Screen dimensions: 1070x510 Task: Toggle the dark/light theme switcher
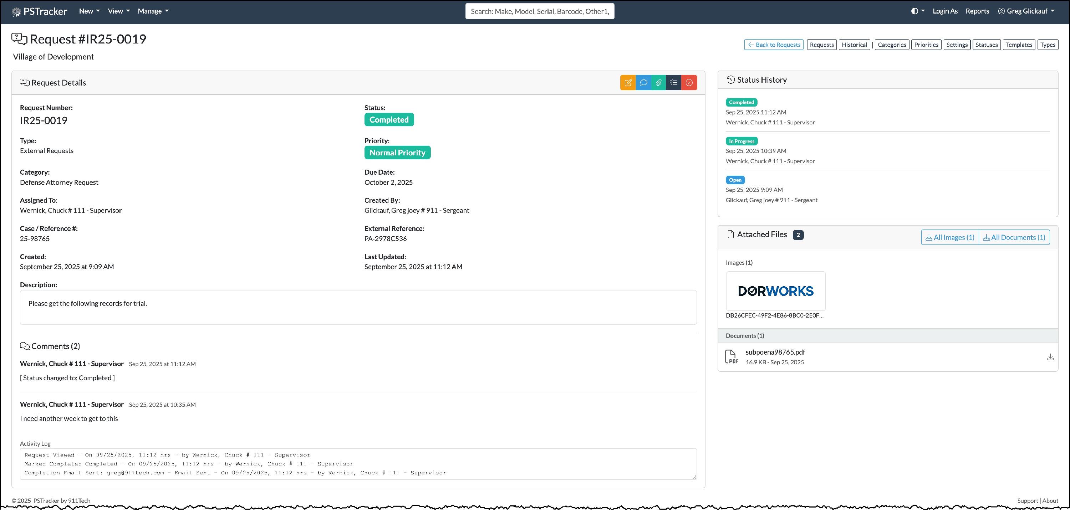pyautogui.click(x=918, y=11)
